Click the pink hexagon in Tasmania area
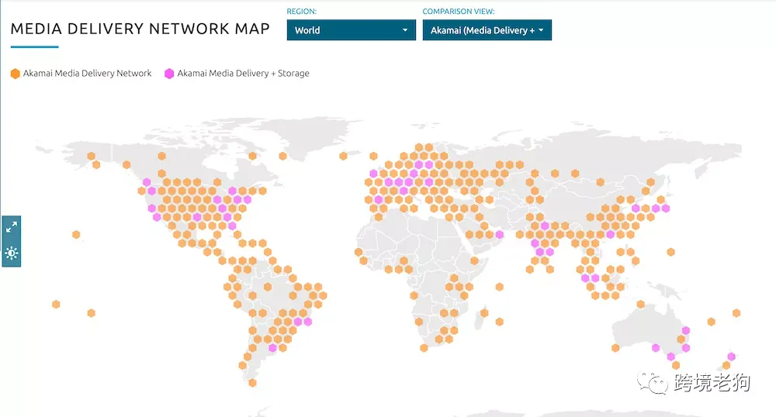Screen dimensions: 776x417 pos(670,357)
